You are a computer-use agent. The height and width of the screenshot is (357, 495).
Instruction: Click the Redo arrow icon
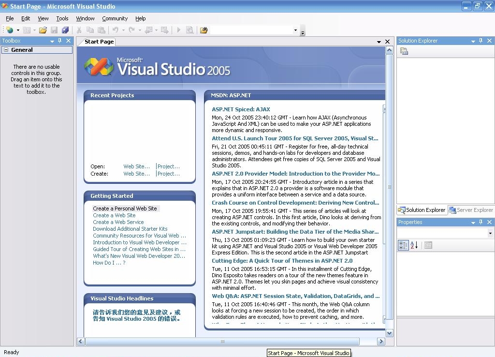tap(131, 30)
